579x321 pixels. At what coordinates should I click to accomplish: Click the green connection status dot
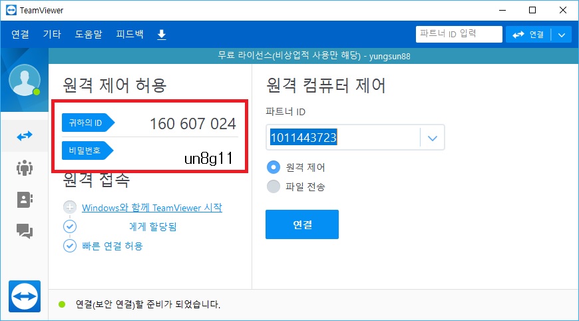click(62, 304)
